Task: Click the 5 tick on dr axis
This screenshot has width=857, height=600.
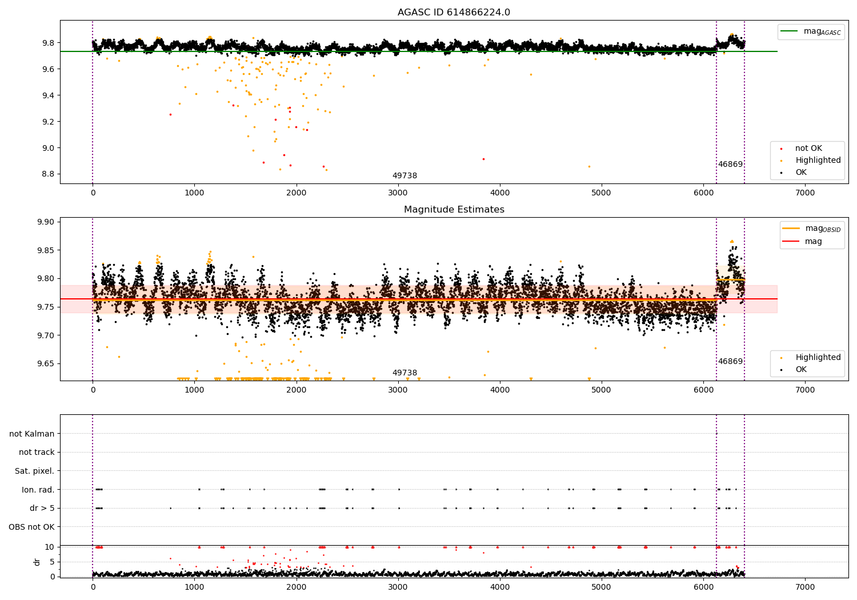Action: (52, 562)
